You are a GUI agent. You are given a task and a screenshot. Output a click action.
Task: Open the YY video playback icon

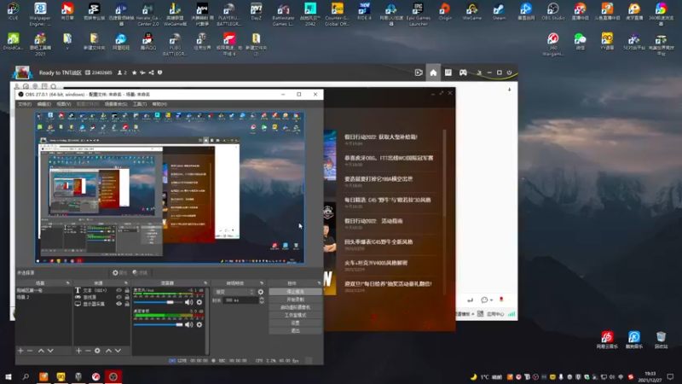[x=419, y=73]
